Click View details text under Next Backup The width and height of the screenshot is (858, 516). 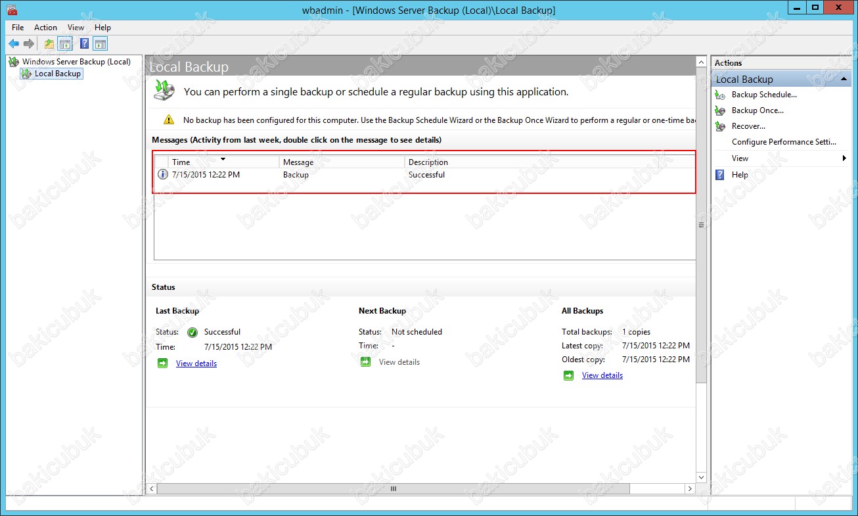coord(399,362)
